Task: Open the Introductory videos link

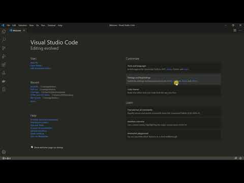Action: pos(39,123)
